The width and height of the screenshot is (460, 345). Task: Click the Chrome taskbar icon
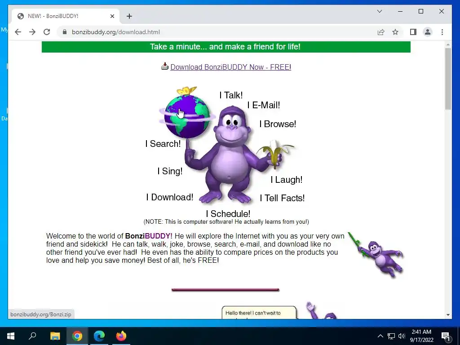click(x=77, y=336)
